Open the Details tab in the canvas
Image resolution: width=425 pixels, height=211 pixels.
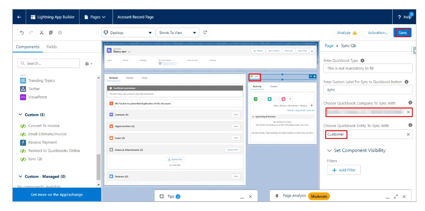tap(129, 78)
